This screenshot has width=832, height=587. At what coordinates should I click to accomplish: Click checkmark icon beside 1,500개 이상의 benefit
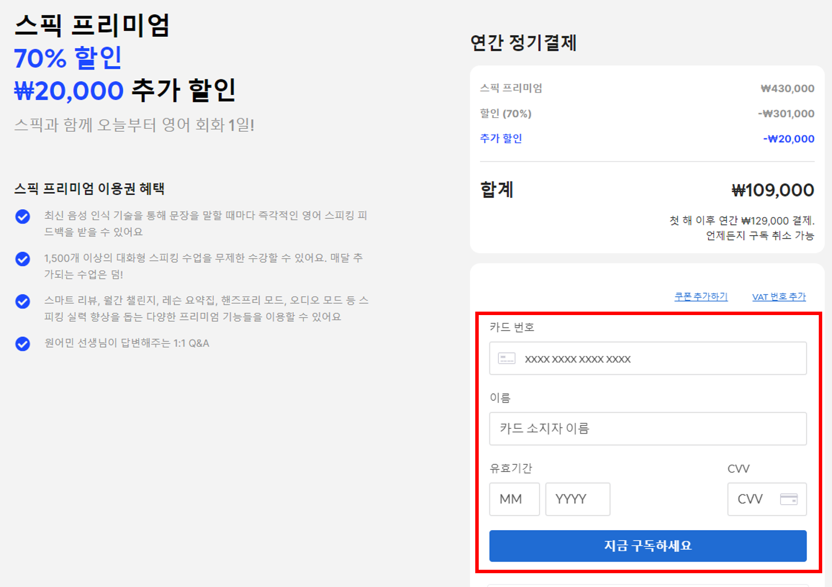[22, 259]
